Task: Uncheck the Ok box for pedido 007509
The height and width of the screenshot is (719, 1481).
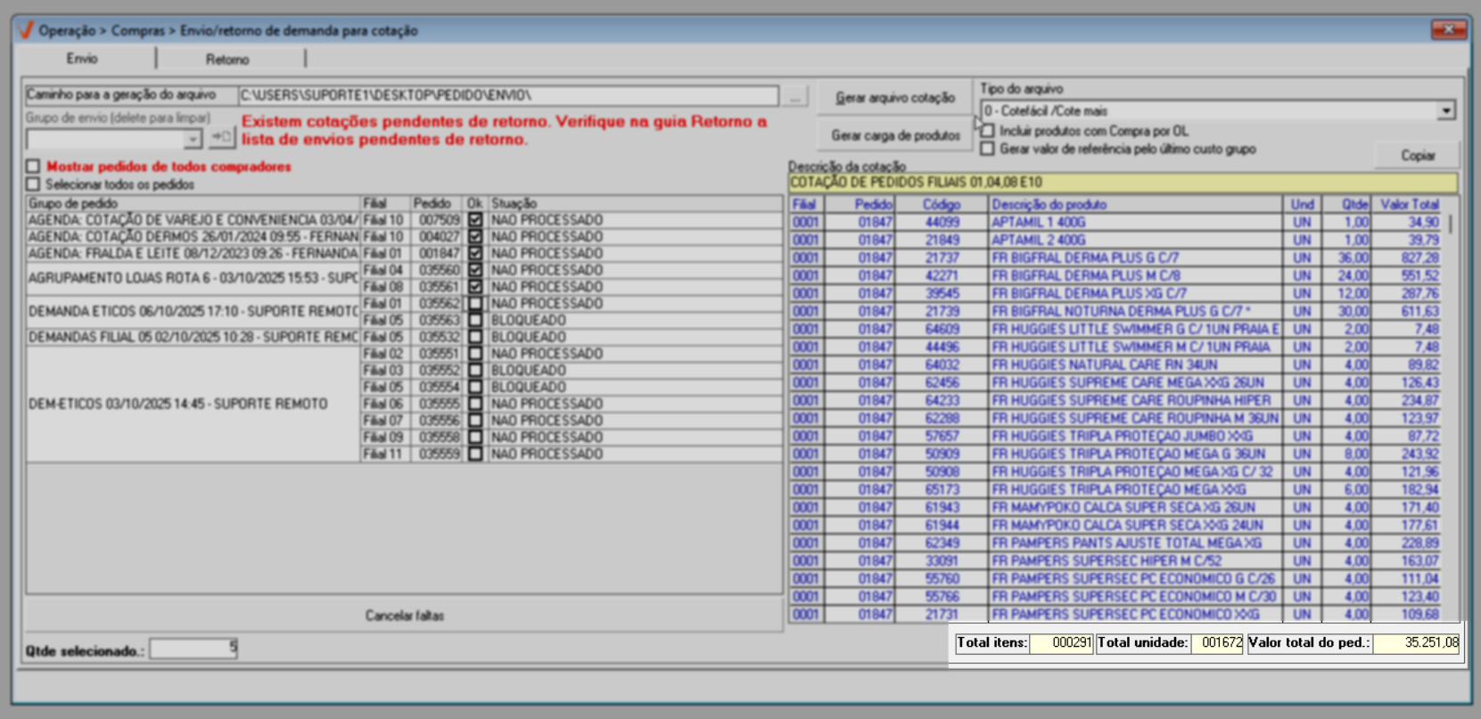Action: point(475,220)
